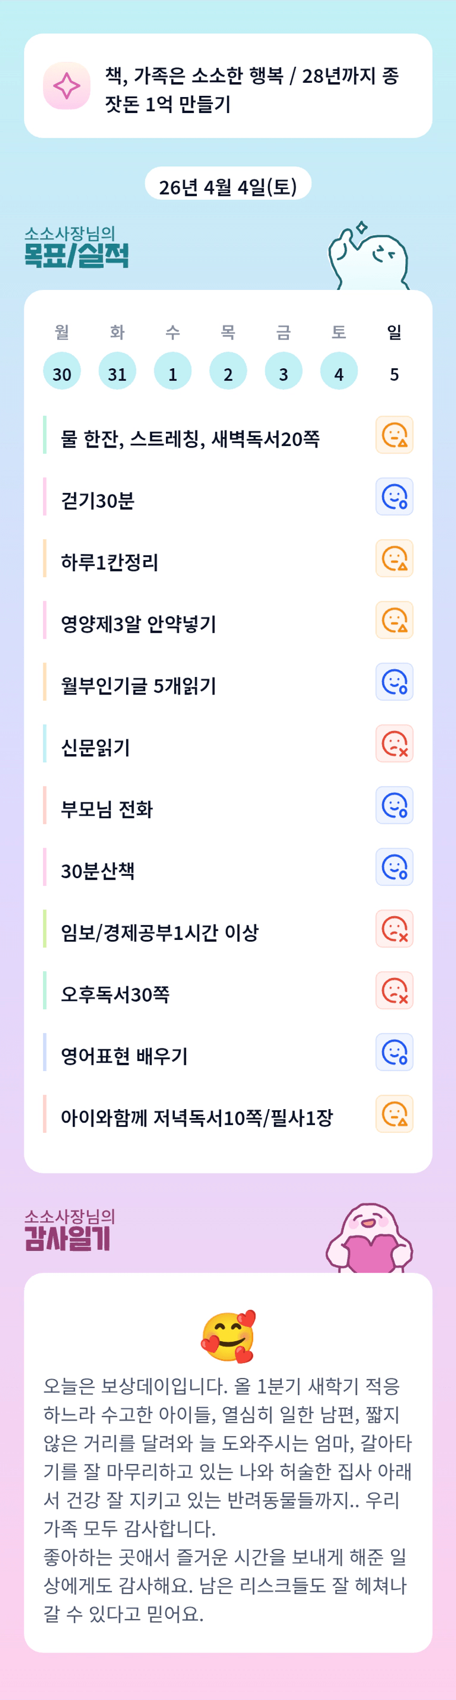Toggle the status for 월부인기글 5개읽기

coord(394,682)
